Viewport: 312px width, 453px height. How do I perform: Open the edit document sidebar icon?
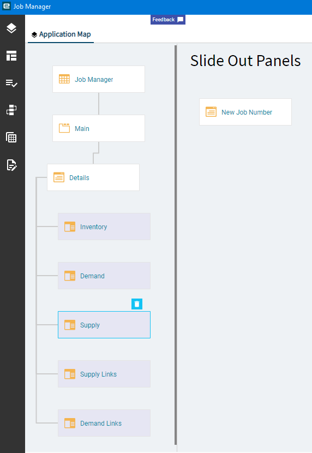coord(11,165)
